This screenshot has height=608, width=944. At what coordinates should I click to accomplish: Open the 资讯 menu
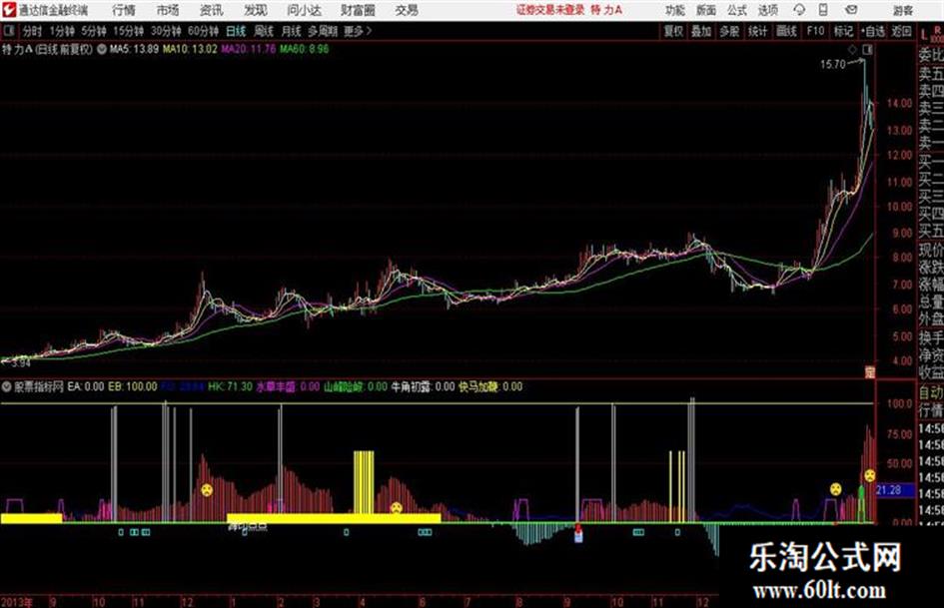(211, 10)
